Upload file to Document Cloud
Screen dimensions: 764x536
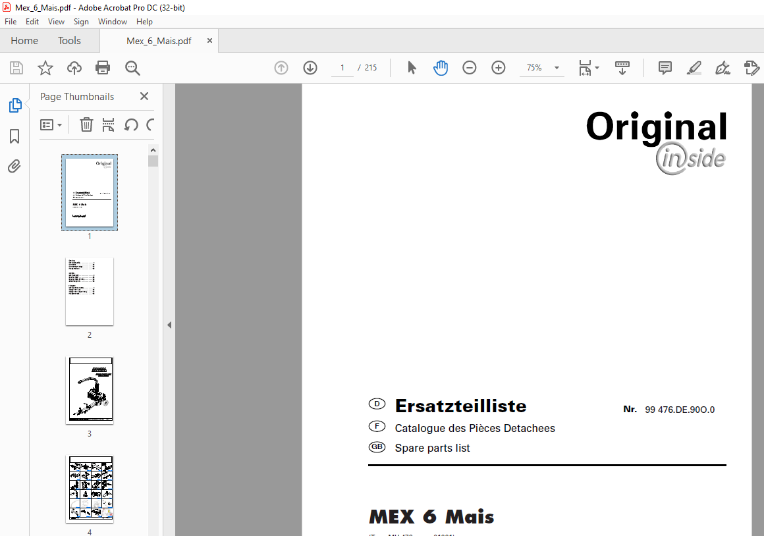74,68
